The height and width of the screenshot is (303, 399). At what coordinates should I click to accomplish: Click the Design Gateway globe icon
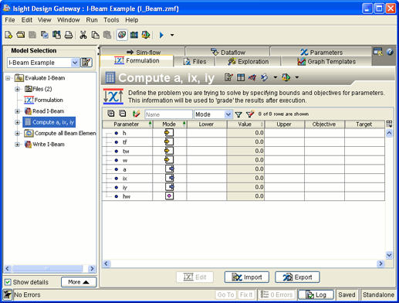[122, 35]
